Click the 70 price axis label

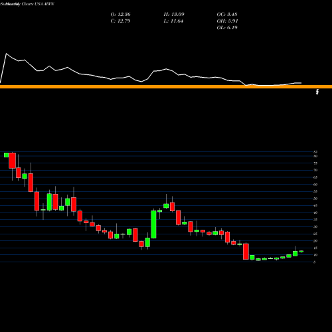[315, 170]
